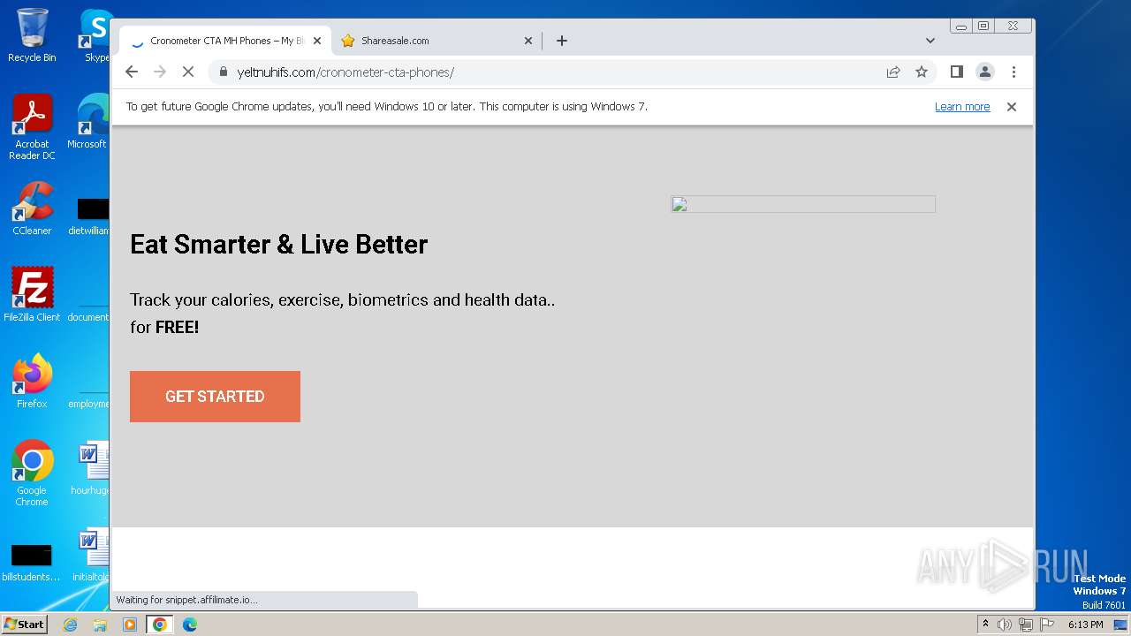Click the broken image placeholder

pyautogui.click(x=803, y=204)
